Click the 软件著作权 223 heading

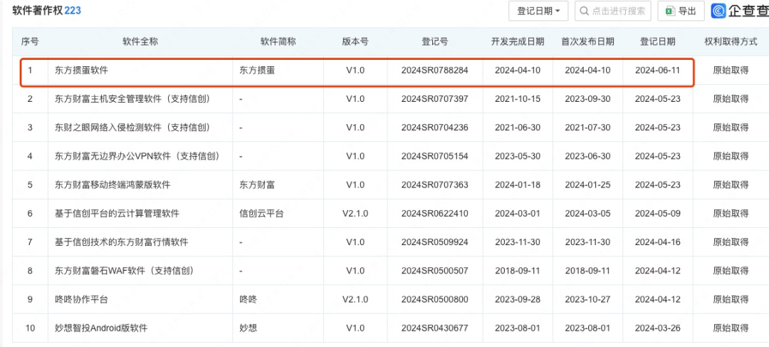point(46,10)
